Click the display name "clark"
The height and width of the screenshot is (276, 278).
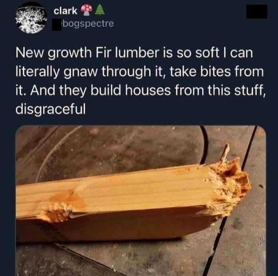[x=65, y=11]
